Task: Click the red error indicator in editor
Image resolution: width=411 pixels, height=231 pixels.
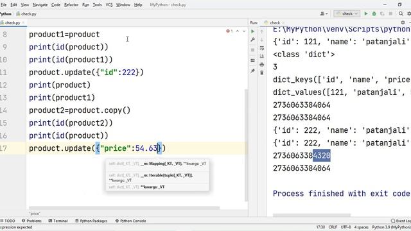Action: click(x=229, y=31)
